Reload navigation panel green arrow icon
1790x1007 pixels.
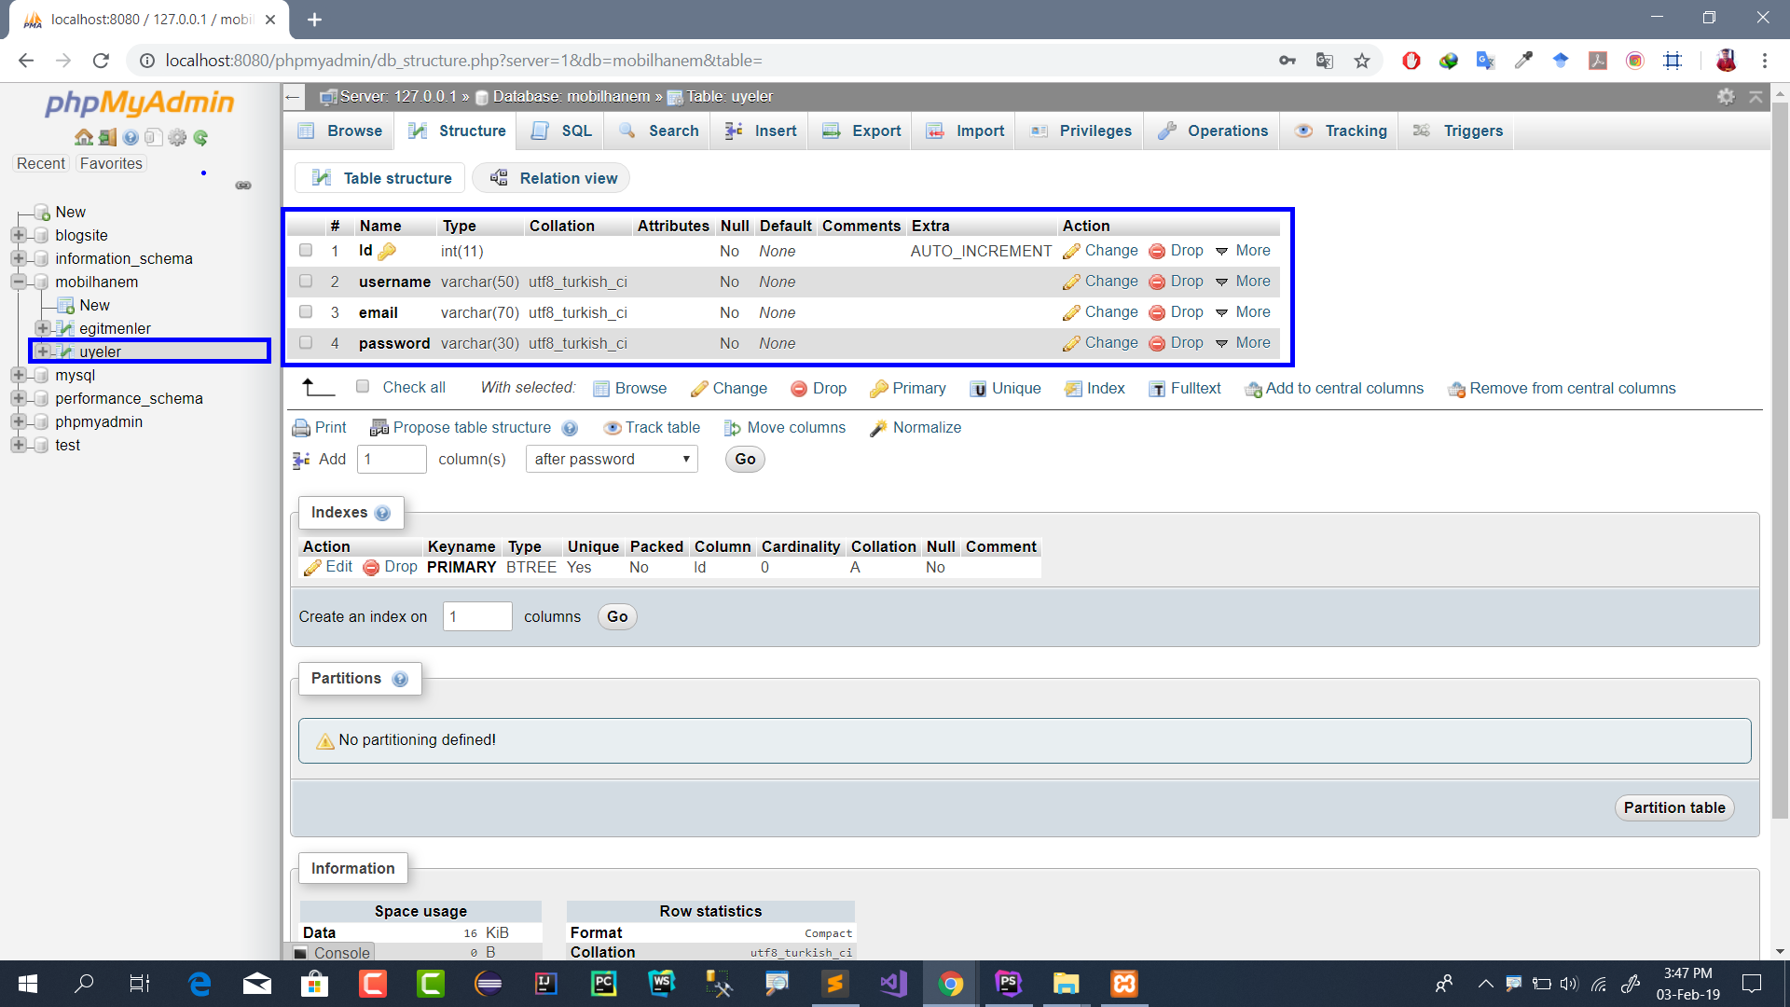[x=200, y=138]
